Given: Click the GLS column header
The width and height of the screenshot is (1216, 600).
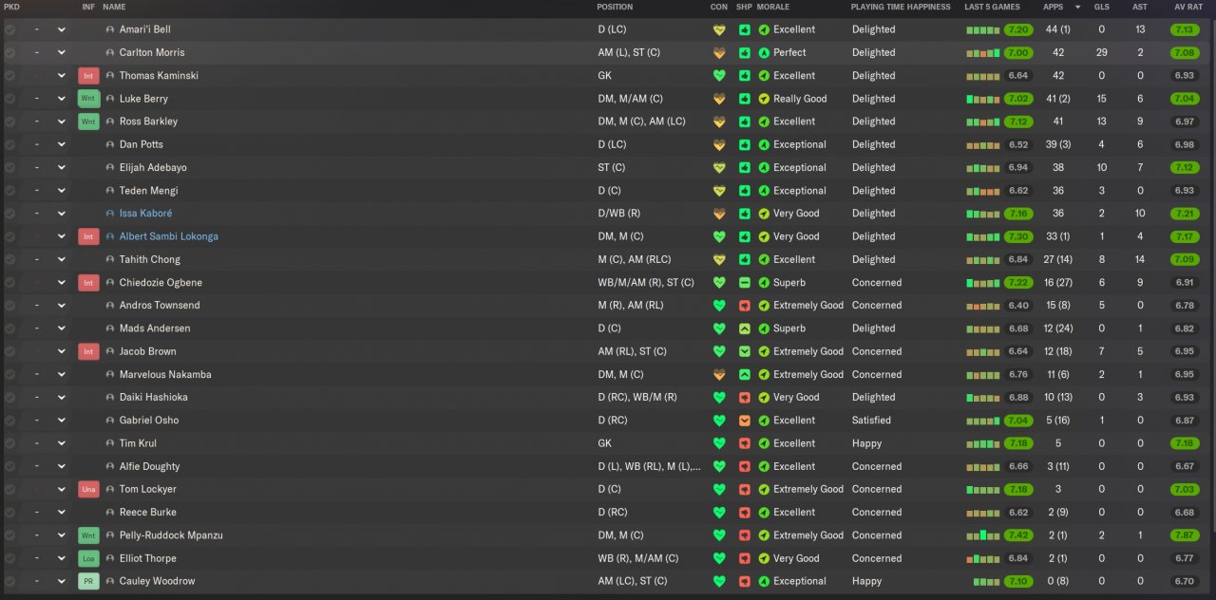Looking at the screenshot, I should click(1102, 7).
